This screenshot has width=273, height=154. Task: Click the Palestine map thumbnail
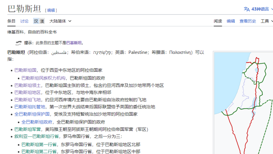[243, 102]
